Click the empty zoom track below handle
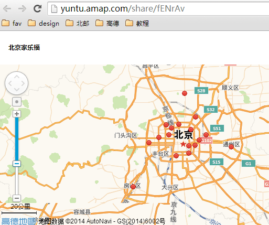The image size is (269, 225). point(17,180)
